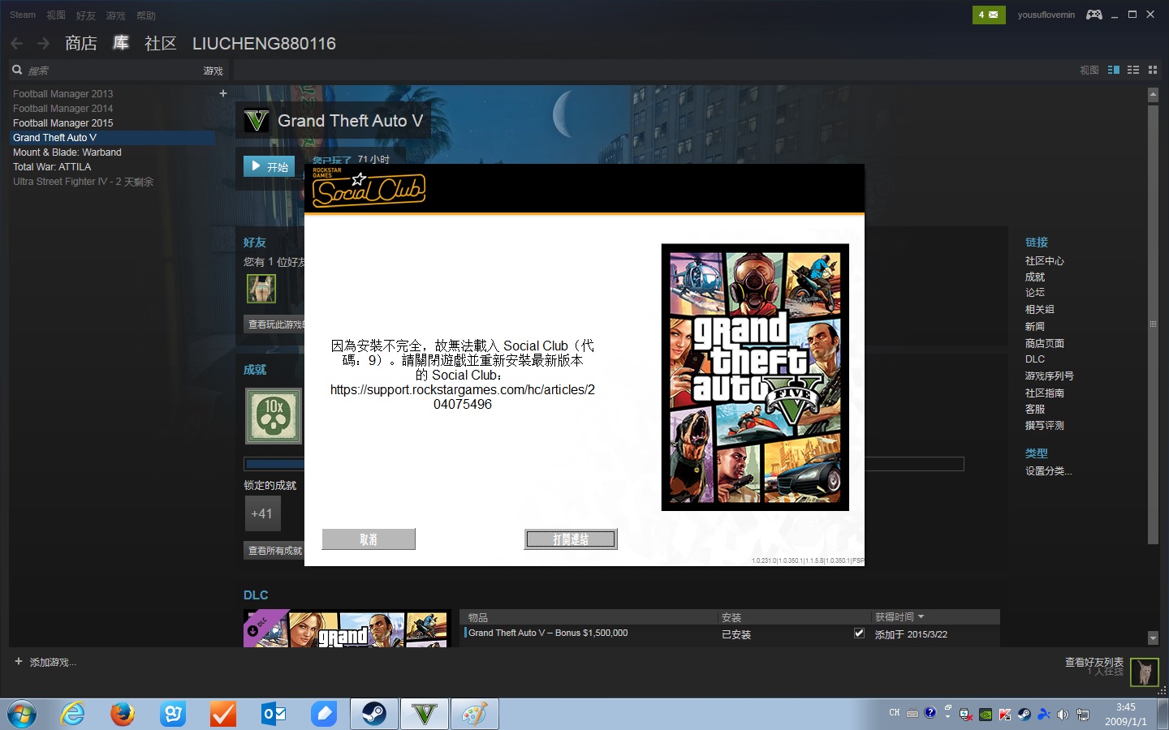The width and height of the screenshot is (1169, 730).
Task: Click the scroll up arrow of game page
Action: tap(1153, 95)
